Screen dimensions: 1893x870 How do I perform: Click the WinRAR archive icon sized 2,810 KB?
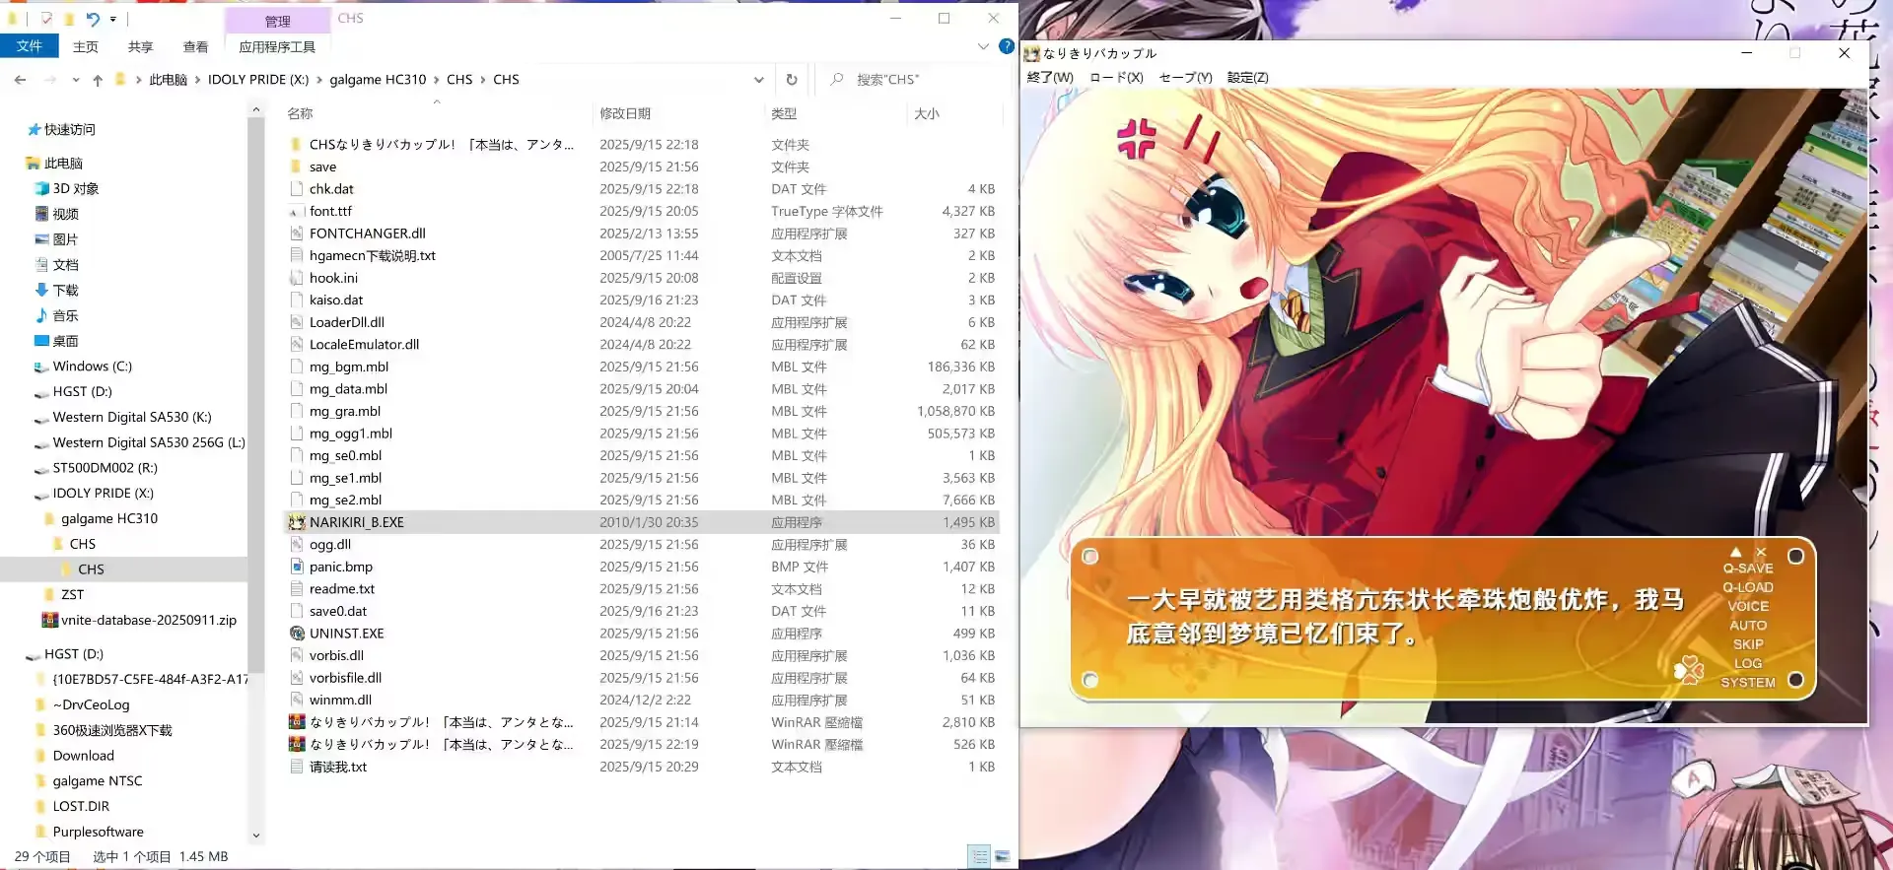(x=297, y=722)
